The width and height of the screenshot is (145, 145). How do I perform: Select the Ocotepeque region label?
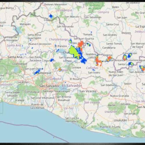(x=64, y=10)
